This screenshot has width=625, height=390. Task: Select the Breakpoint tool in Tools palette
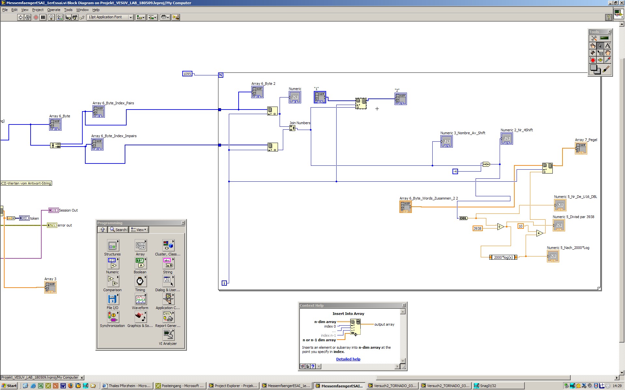point(593,60)
